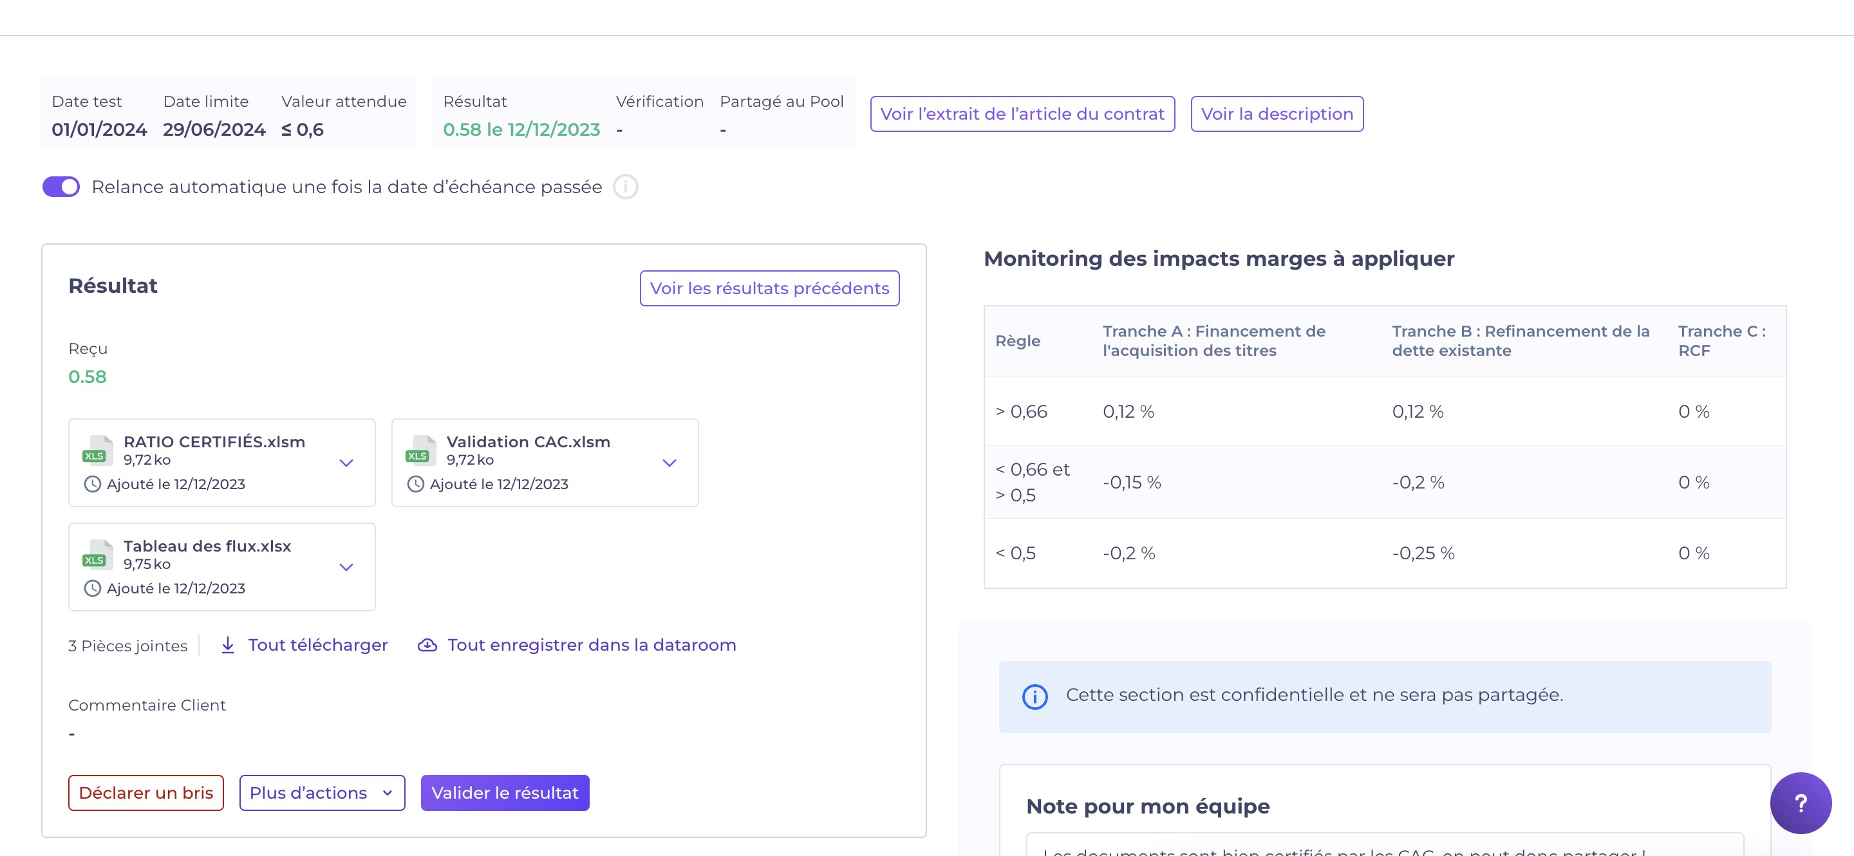Click the RATIO CERTIFIÉS.xlsm file icon
This screenshot has height=856, width=1854.
(x=97, y=451)
